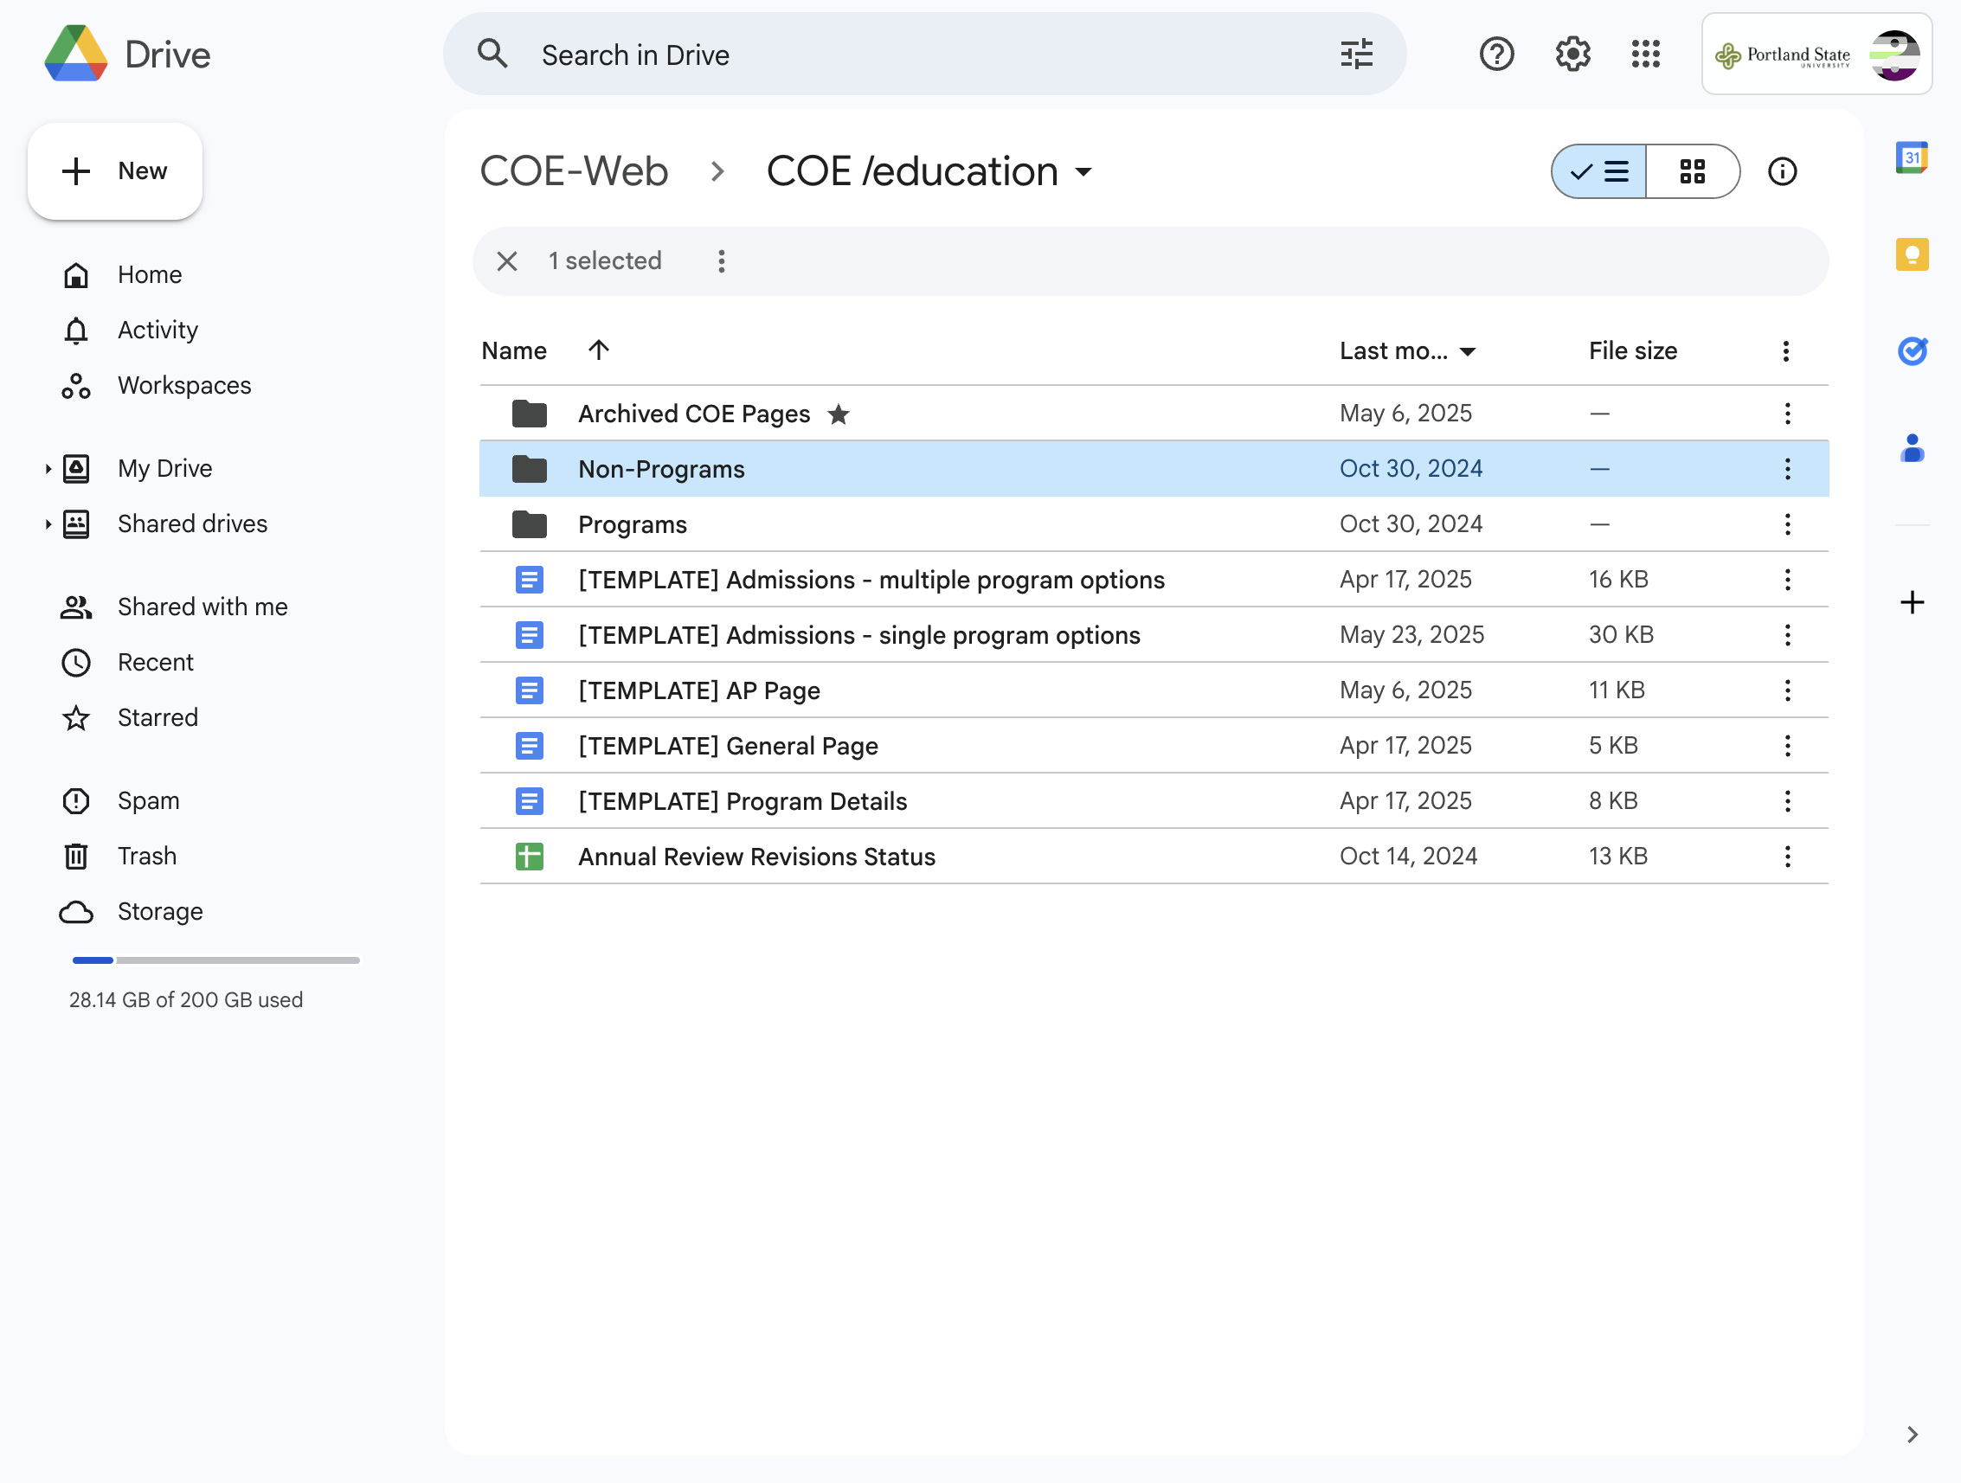The width and height of the screenshot is (1961, 1483).
Task: Navigate to COE-Web breadcrumb
Action: [x=574, y=171]
